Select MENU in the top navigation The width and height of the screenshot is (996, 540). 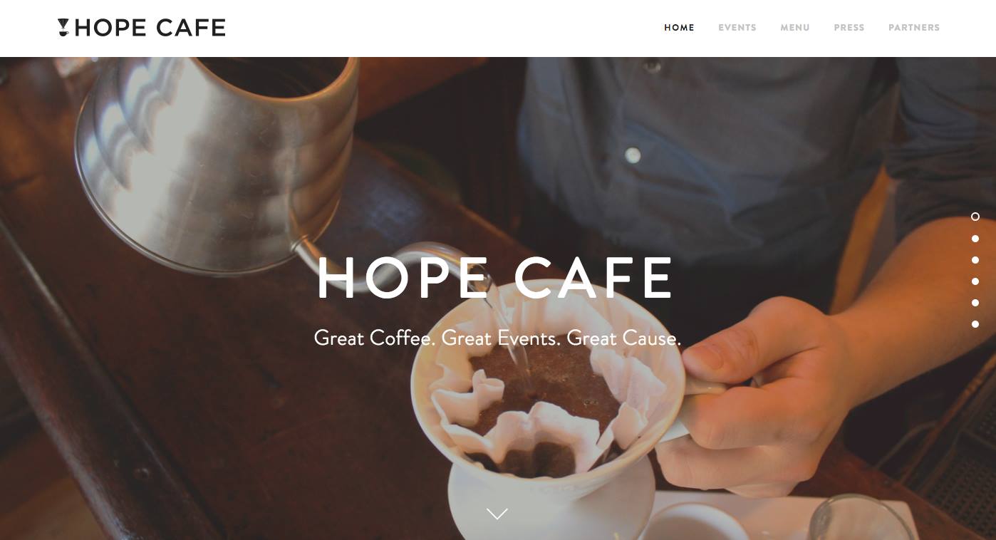794,28
